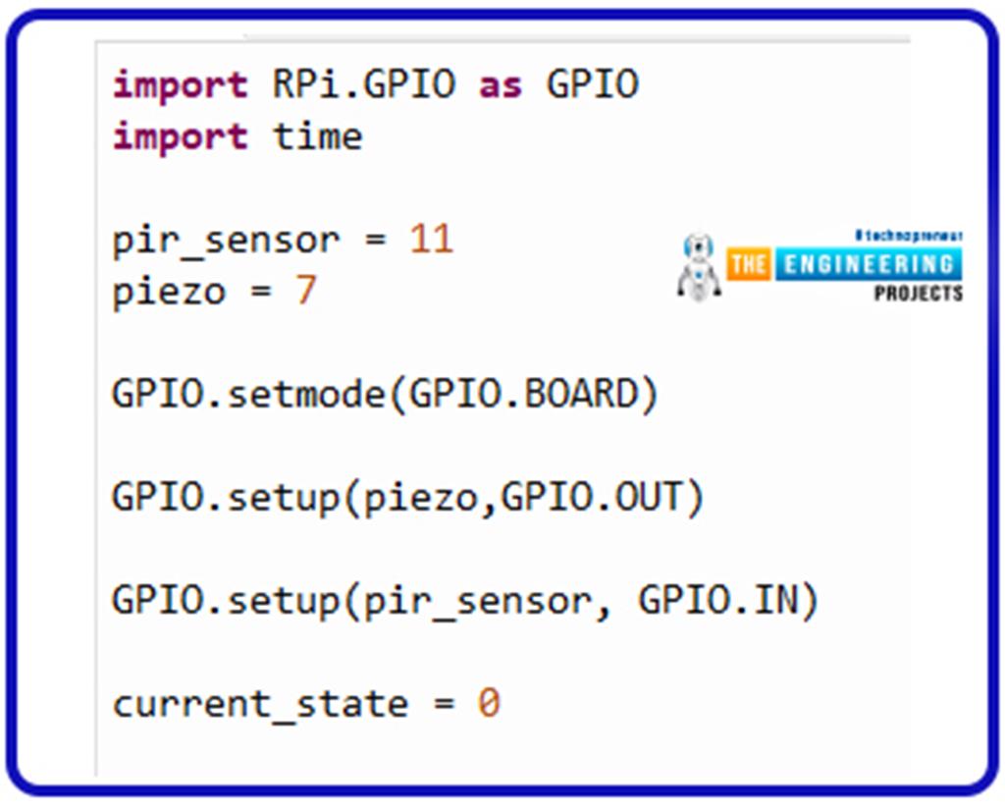Click the word time in the second import

point(318,135)
